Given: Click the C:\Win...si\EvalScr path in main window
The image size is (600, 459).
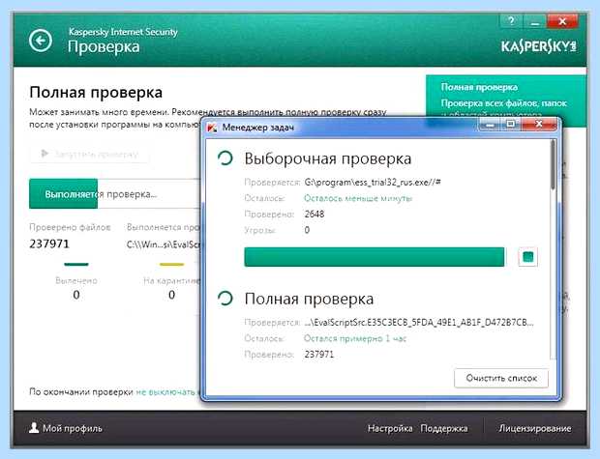Looking at the screenshot, I should click(x=164, y=244).
